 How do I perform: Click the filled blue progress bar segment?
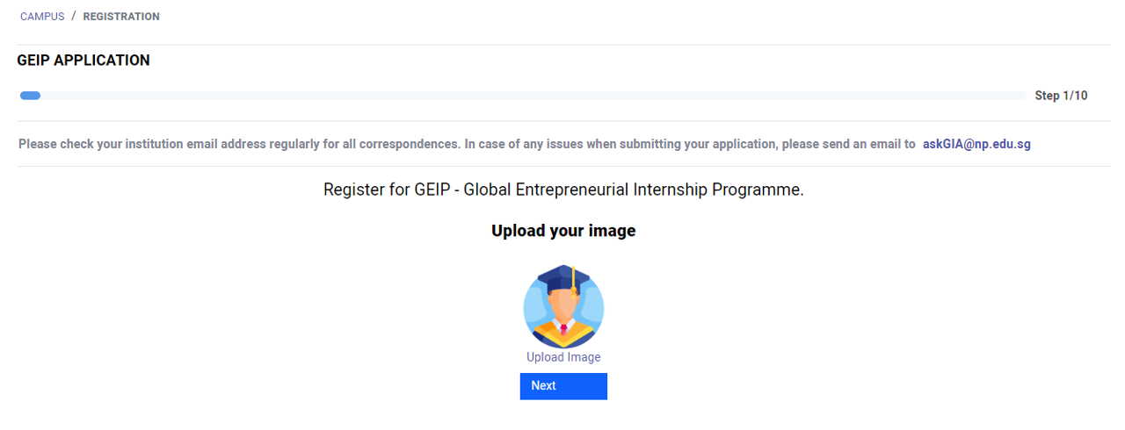[x=30, y=95]
